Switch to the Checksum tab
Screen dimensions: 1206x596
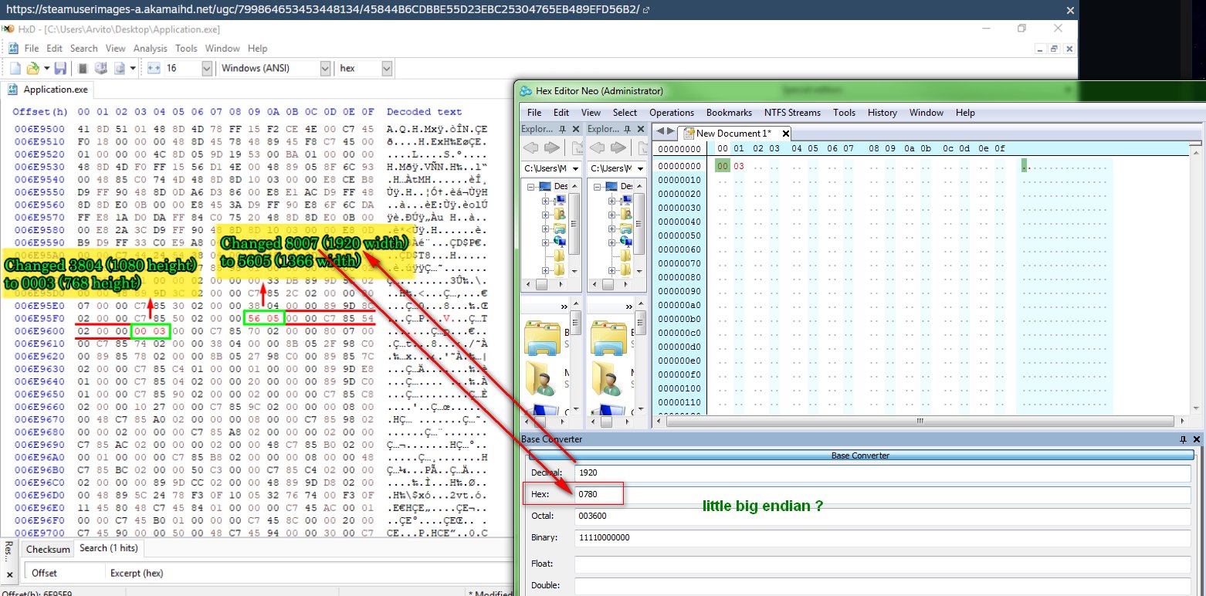pyautogui.click(x=48, y=549)
